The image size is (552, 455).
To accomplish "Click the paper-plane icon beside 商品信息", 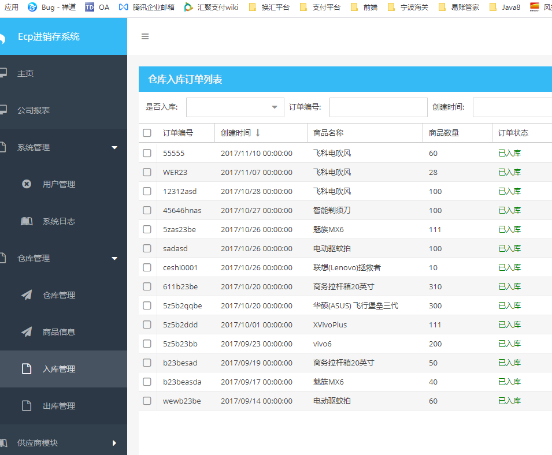I will pyautogui.click(x=27, y=331).
